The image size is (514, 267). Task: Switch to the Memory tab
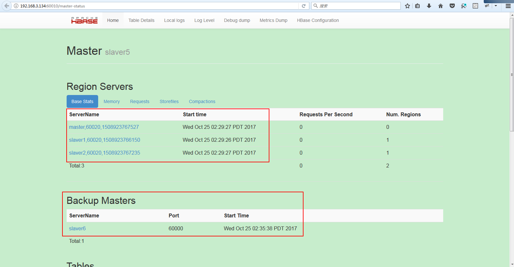click(111, 101)
